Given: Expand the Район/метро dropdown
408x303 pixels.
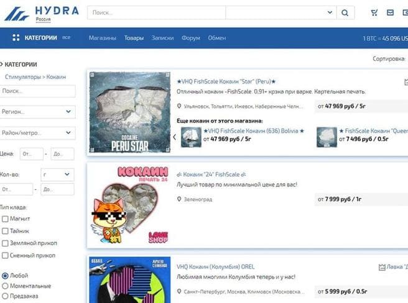Looking at the screenshot, I should click(x=37, y=133).
